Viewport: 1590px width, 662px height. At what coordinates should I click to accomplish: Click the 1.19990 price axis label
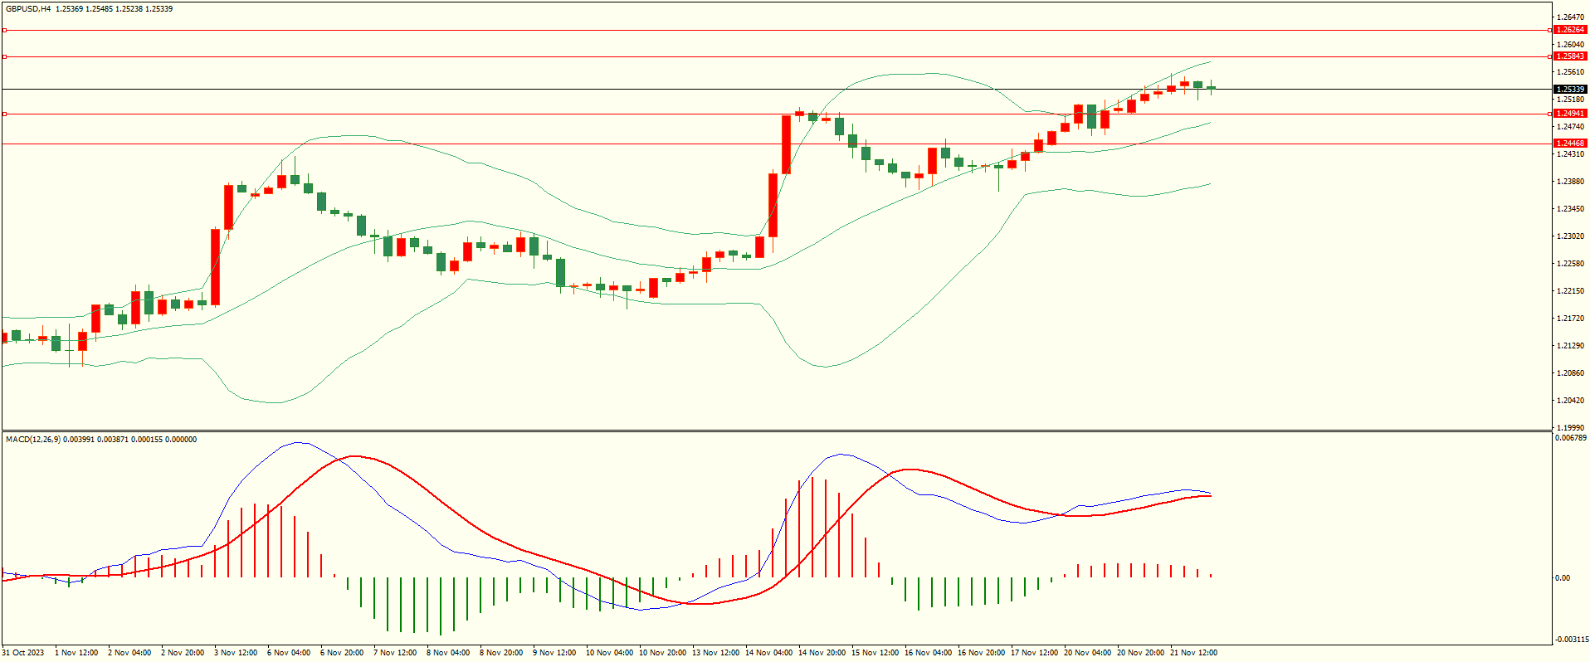tap(1571, 428)
